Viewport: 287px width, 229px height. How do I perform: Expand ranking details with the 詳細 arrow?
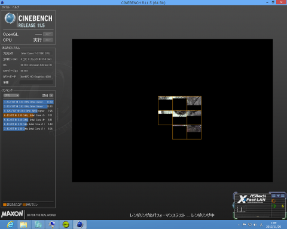pos(51,95)
